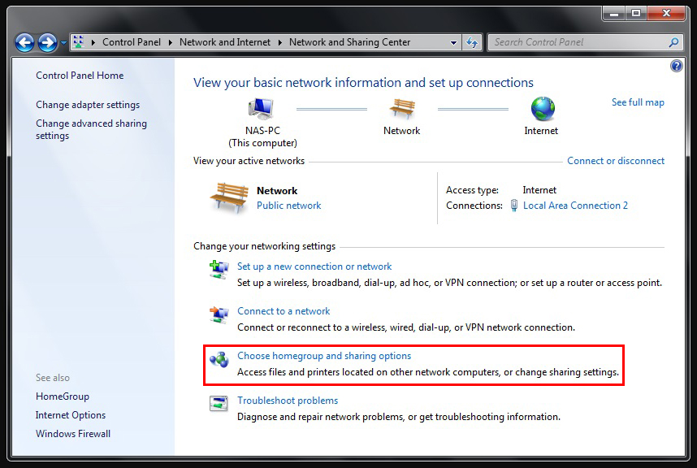Open Troubleshoot problems

[x=288, y=401]
